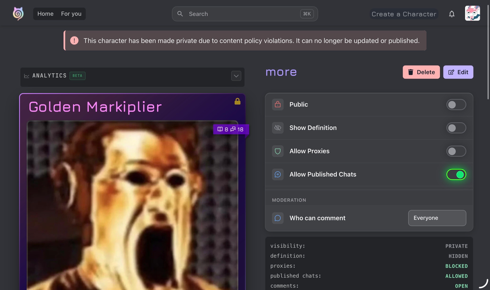Focus the Search input field
The width and height of the screenshot is (490, 290).
(245, 14)
